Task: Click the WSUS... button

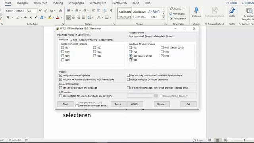Action: pos(135,104)
